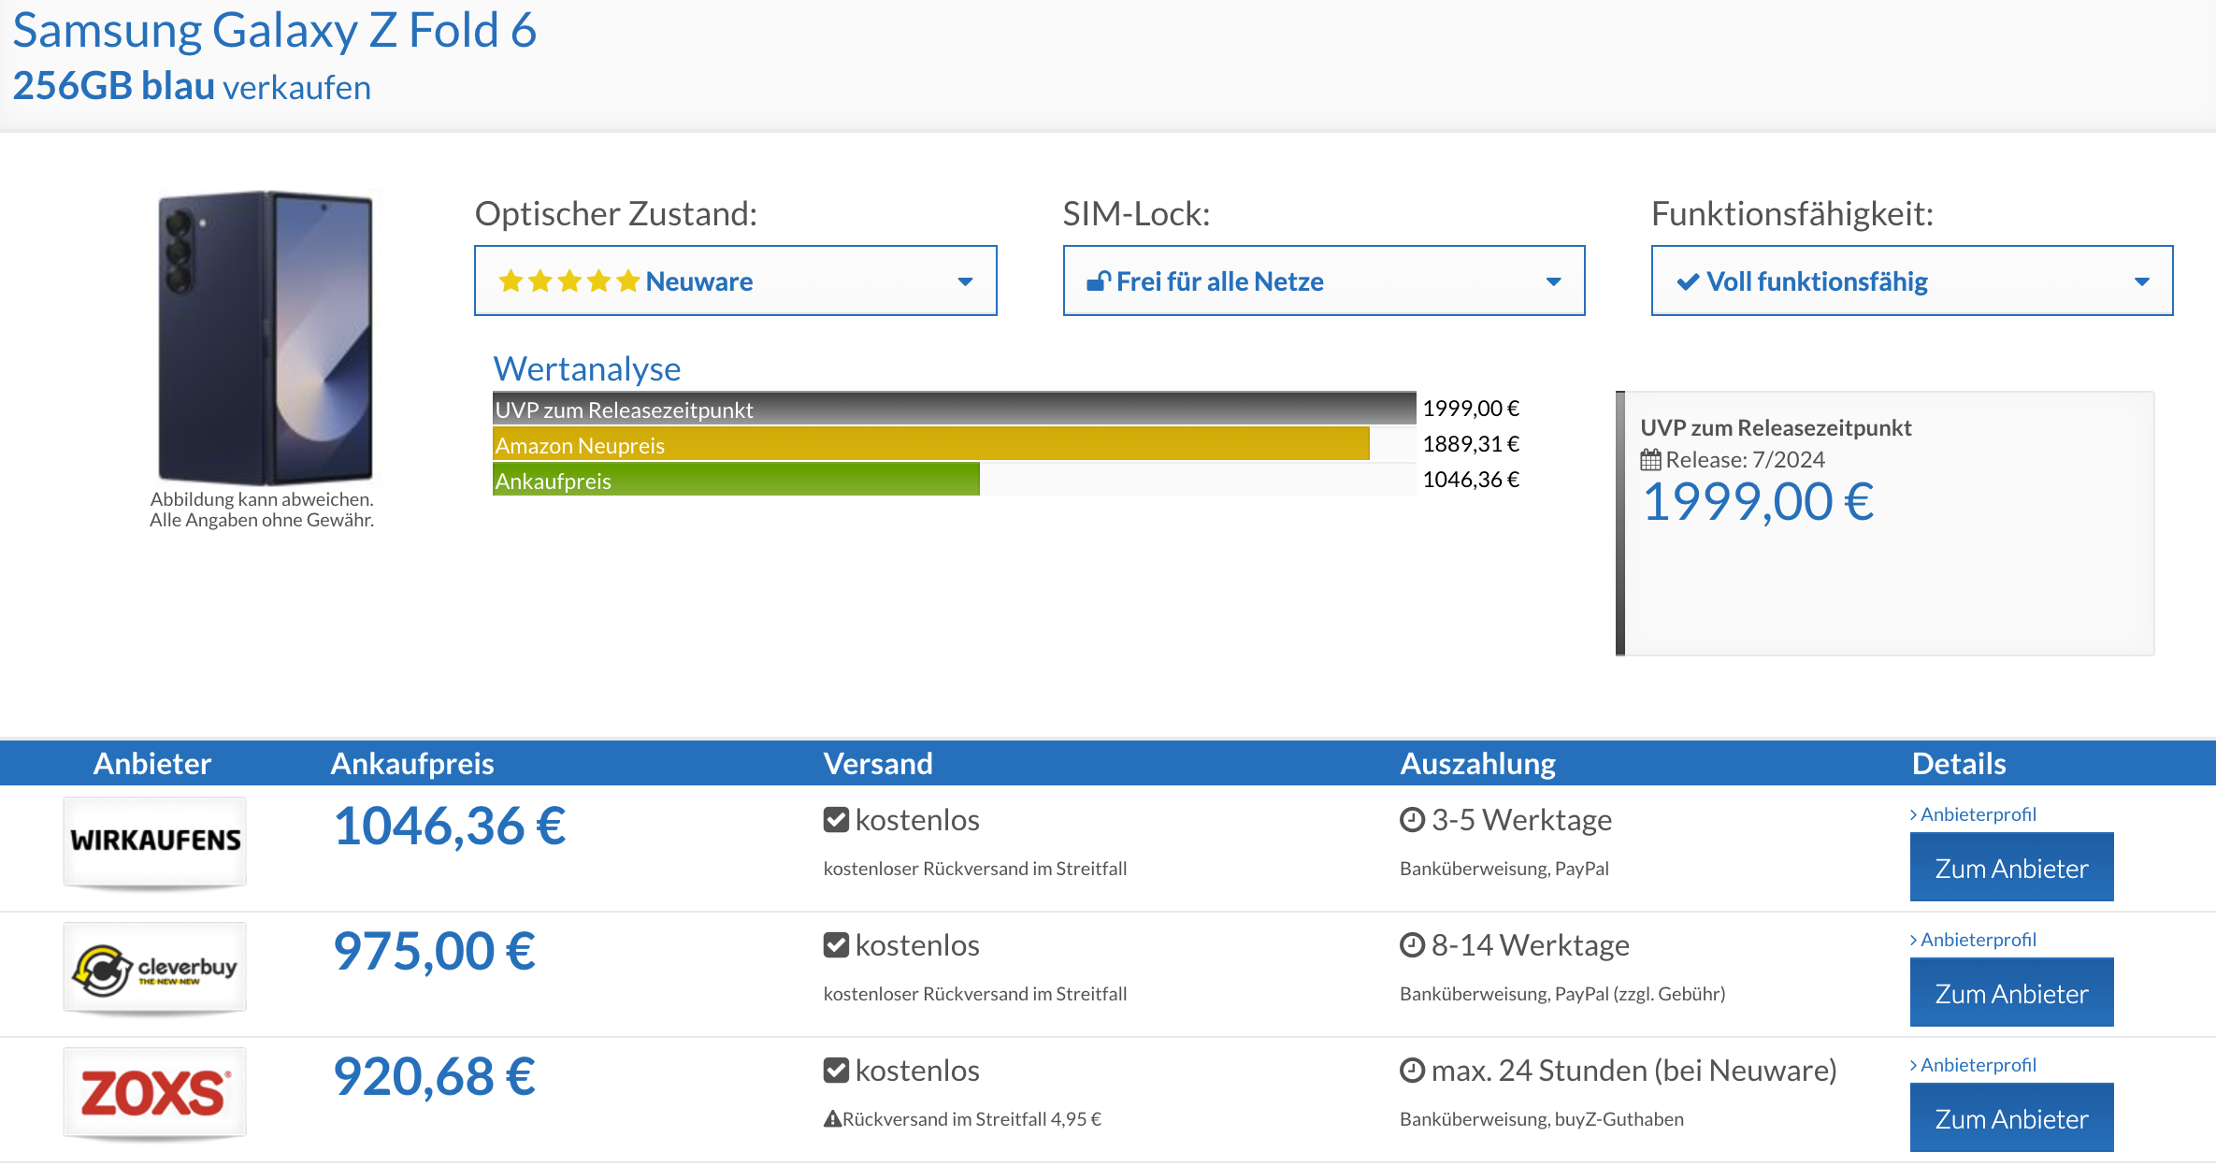Click the cleverbuy provider logo
Viewport: 2216px width, 1165px height.
click(155, 967)
